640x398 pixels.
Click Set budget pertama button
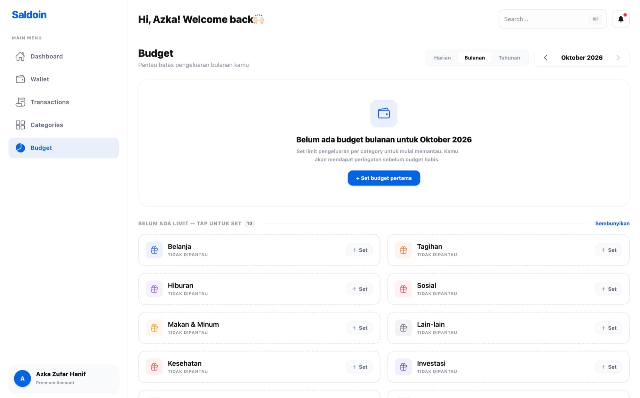(x=384, y=178)
